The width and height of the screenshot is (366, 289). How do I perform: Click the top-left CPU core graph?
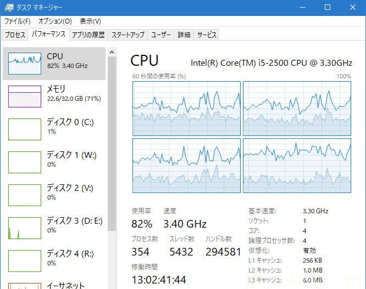[x=186, y=109]
